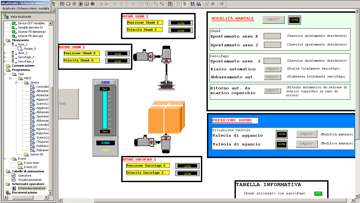The image size is (360, 203).
Task: Click the align right edges icon
Action: click(x=121, y=4)
